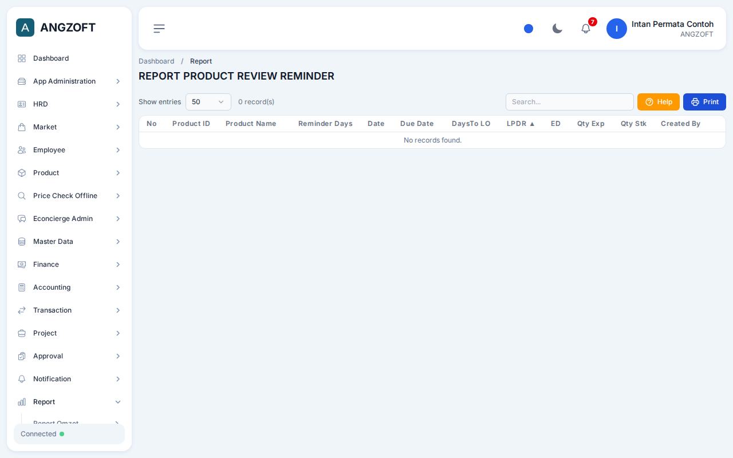Sort table by Due Date column
Viewport: 733px width, 458px height.
[x=417, y=124]
